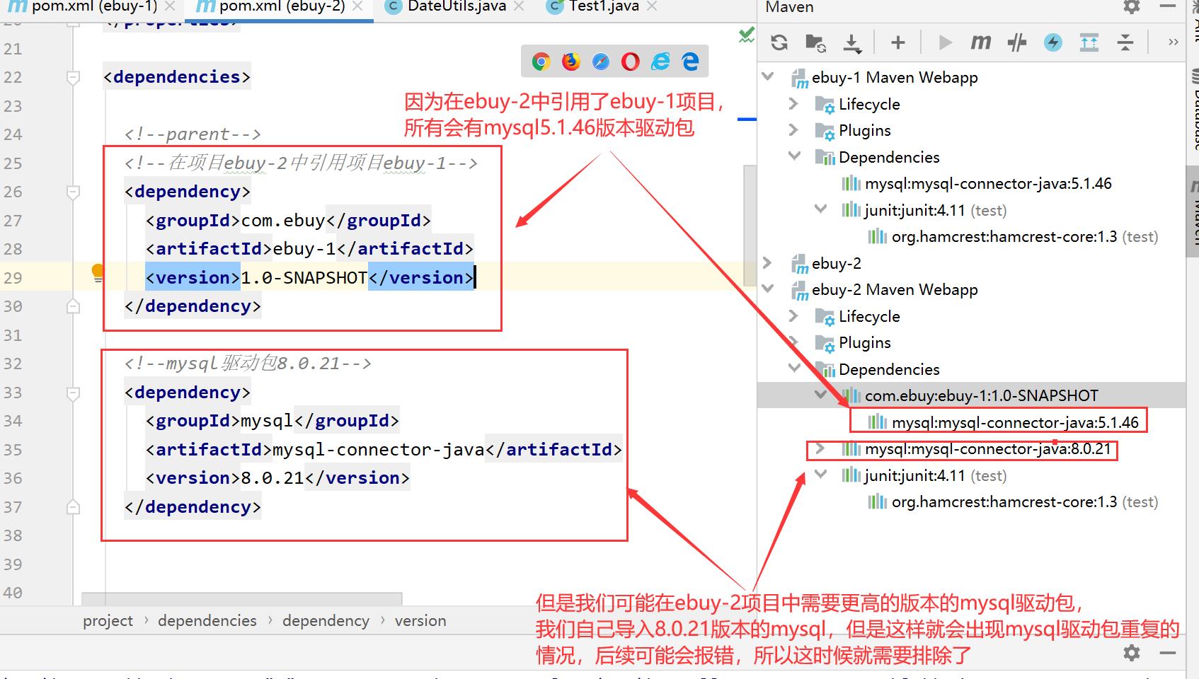Viewport: 1199px width, 679px height.
Task: Expand Lifecycle under ebuy-1 Maven Webapp
Action: (x=793, y=104)
